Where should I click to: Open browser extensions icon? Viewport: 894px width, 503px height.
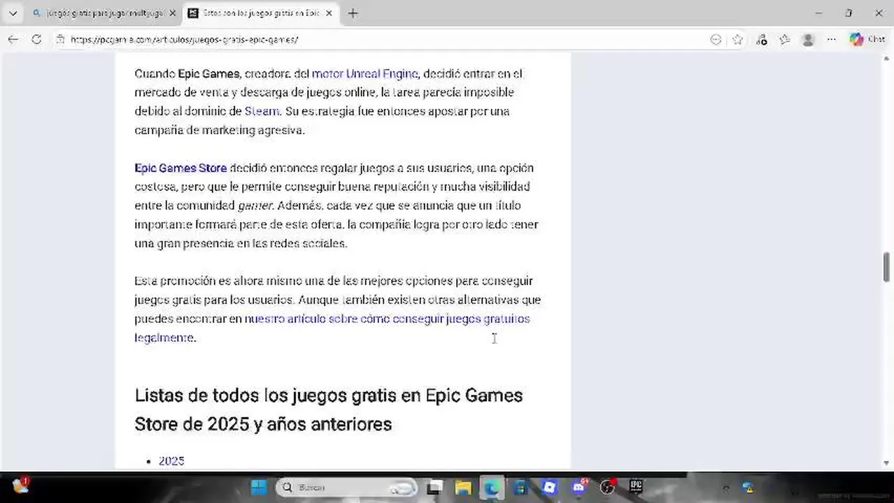(762, 40)
